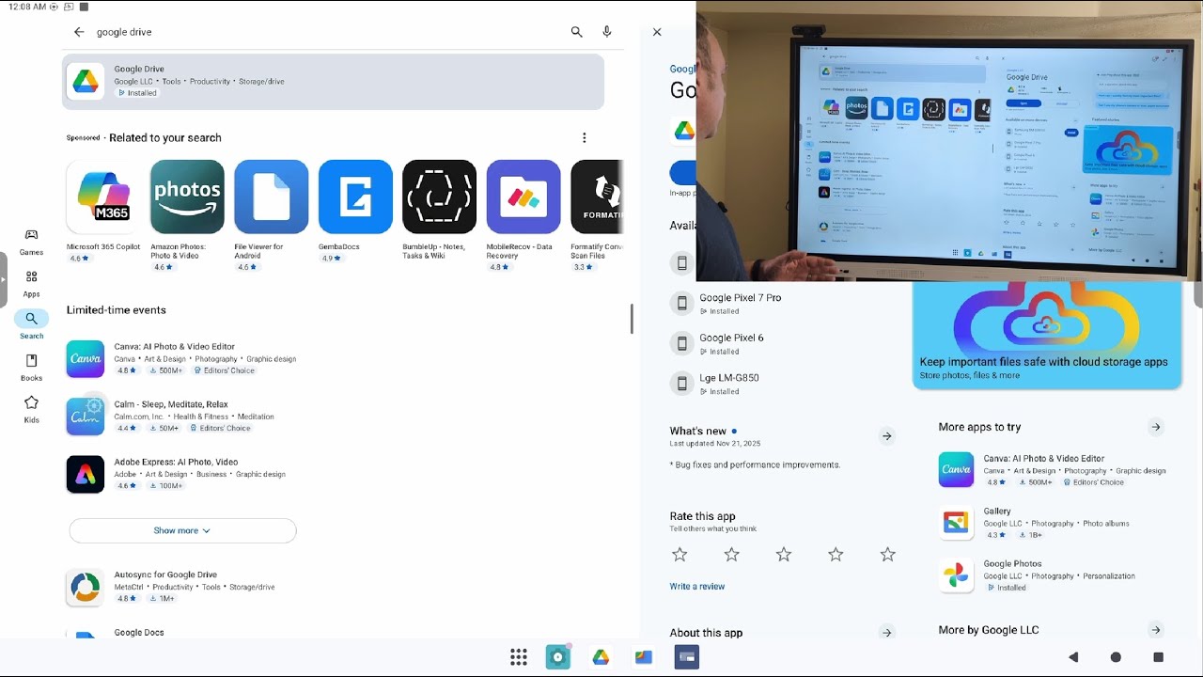Image resolution: width=1203 pixels, height=677 pixels.
Task: Rate the app three stars
Action: 784,555
